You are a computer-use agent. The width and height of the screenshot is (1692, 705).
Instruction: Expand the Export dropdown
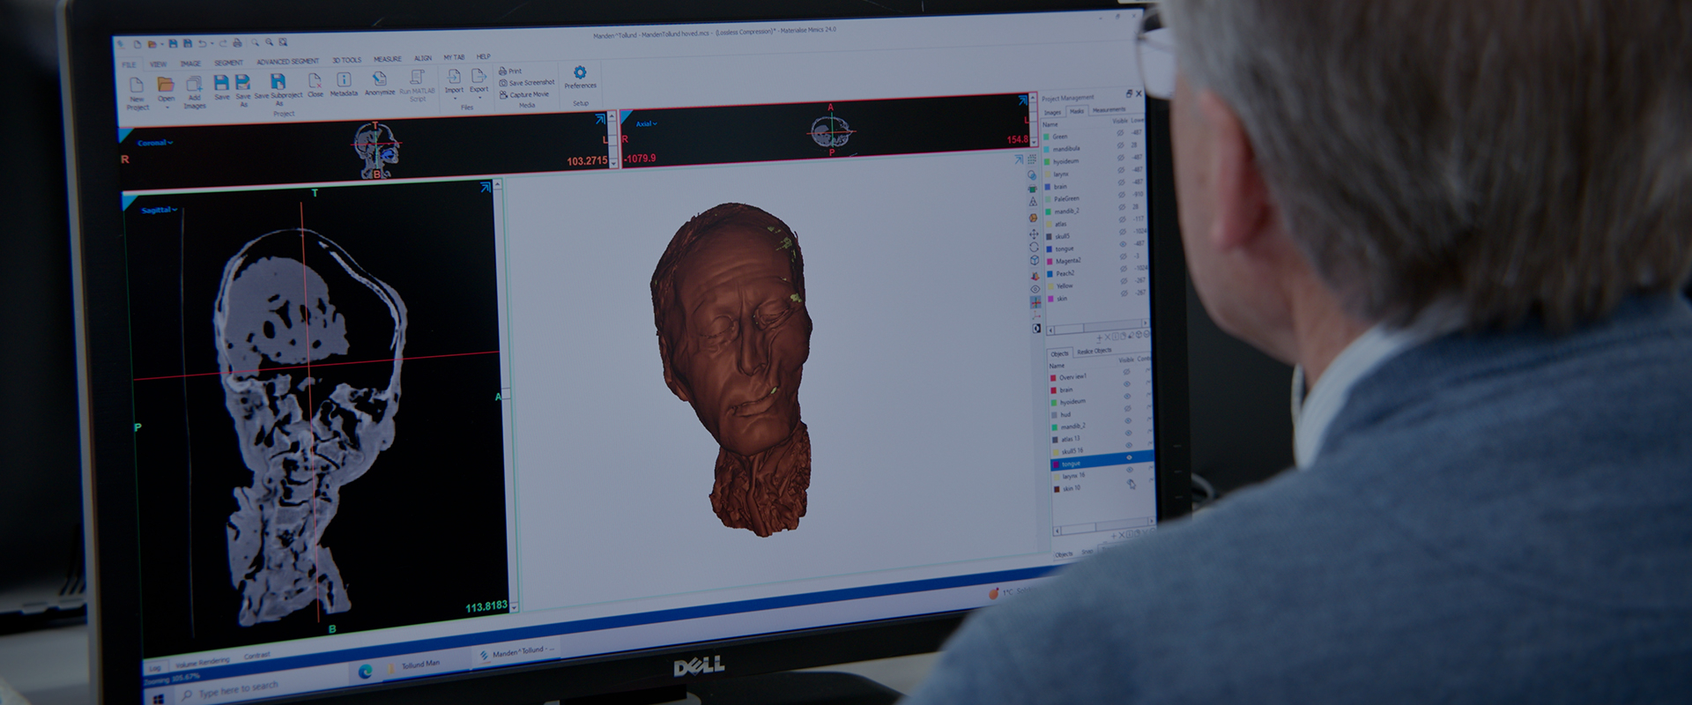tap(479, 97)
